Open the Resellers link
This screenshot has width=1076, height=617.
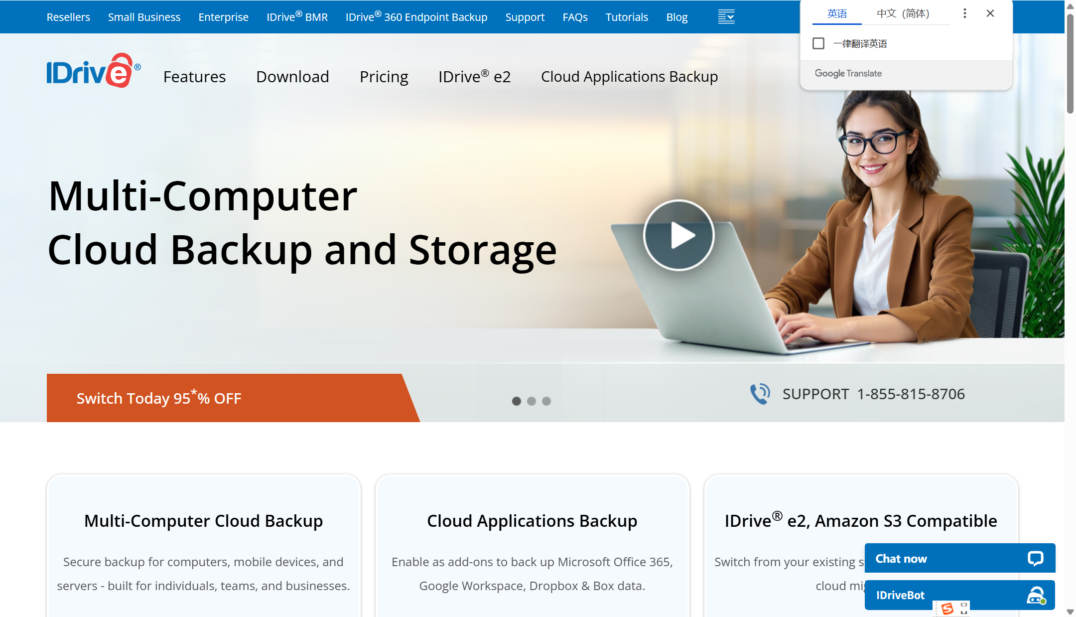point(68,17)
